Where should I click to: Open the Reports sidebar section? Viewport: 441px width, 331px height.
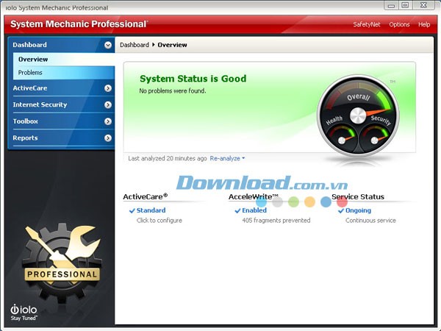62,138
